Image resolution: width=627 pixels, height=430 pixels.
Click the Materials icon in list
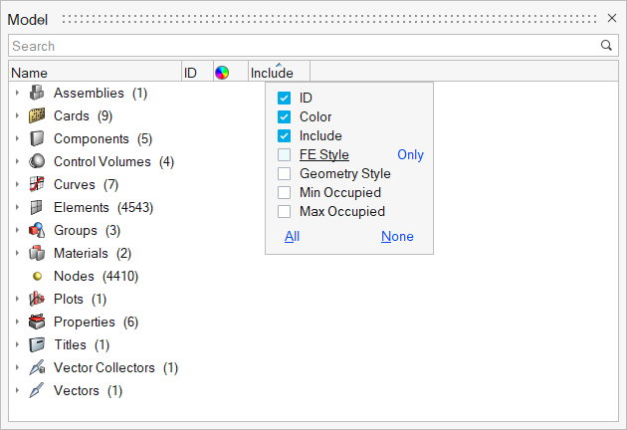(37, 253)
